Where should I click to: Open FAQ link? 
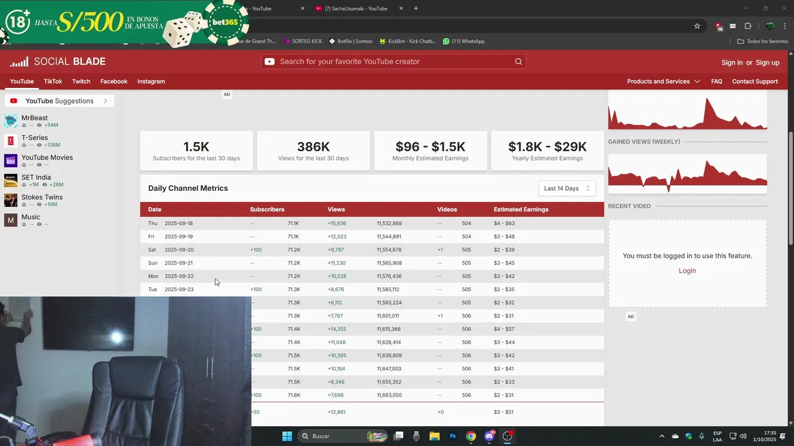pyautogui.click(x=716, y=81)
